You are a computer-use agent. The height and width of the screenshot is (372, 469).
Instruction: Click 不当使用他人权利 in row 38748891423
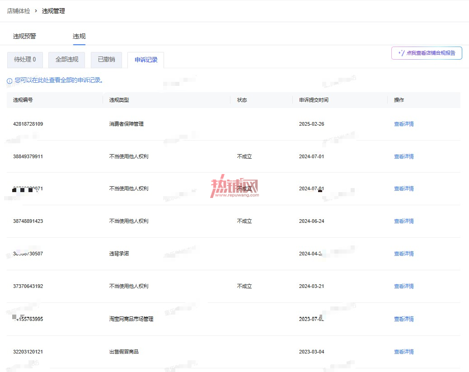point(129,221)
